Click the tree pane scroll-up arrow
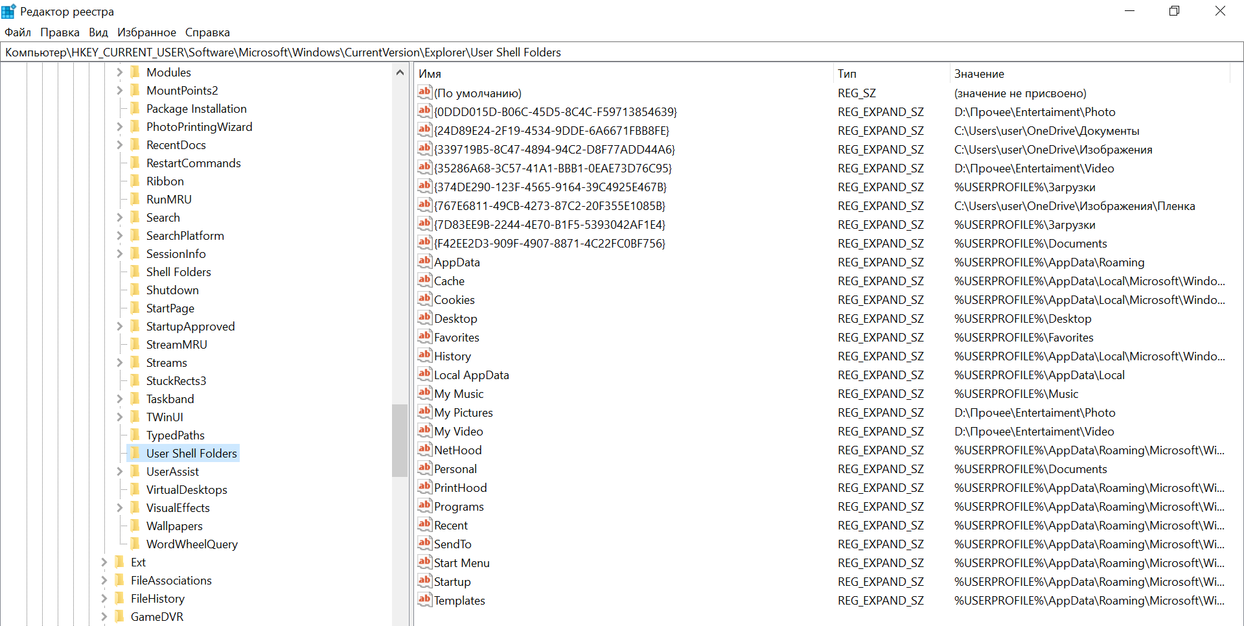Image resolution: width=1244 pixels, height=626 pixels. click(x=400, y=73)
